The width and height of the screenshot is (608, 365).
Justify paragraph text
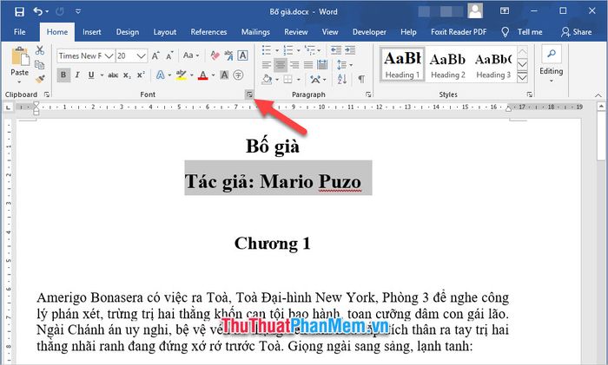click(x=308, y=65)
